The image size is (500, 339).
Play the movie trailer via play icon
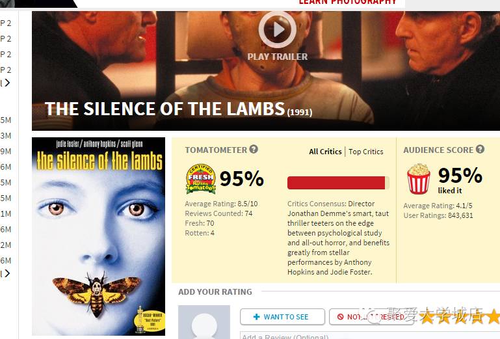(278, 30)
